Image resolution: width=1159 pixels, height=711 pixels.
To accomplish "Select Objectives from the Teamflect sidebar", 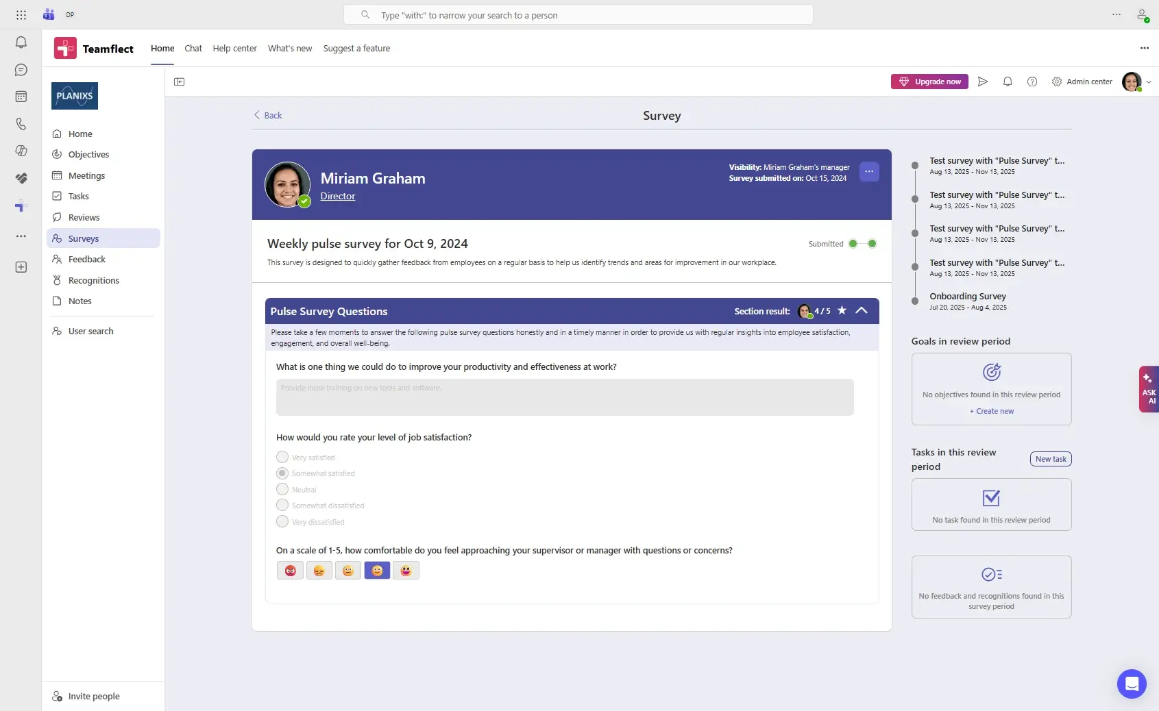I will (x=88, y=154).
